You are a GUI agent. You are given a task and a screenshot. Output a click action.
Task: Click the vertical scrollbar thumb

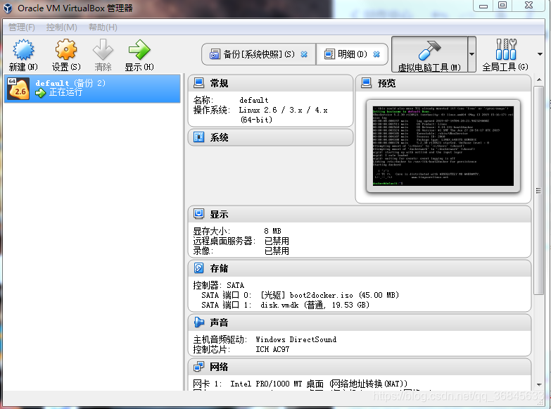pyautogui.click(x=539, y=190)
